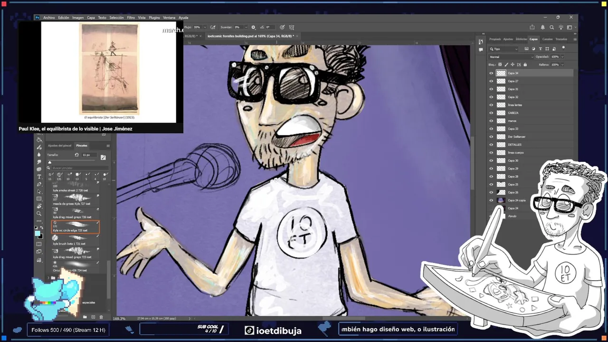Select the Path Selection arrow tool

(39, 192)
